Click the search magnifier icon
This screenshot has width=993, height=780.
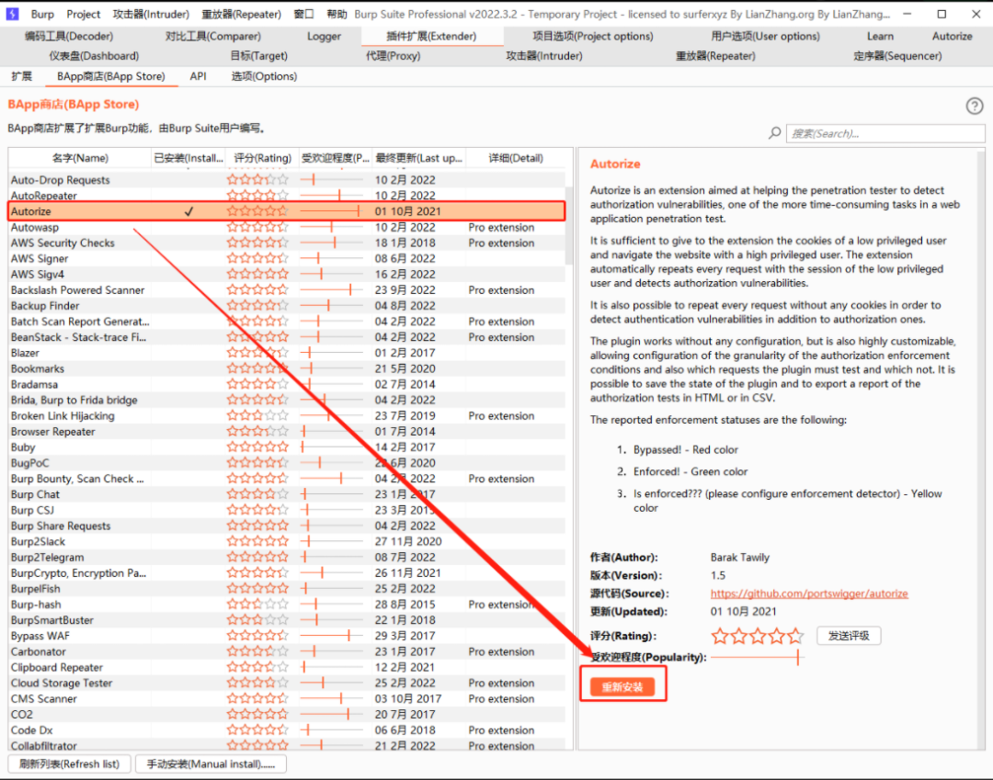click(x=774, y=133)
